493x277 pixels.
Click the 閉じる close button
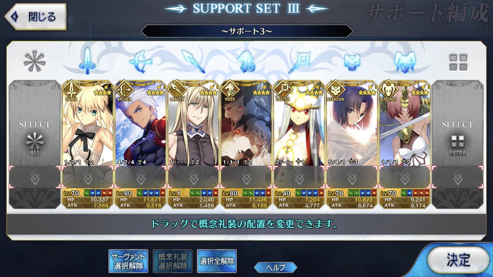click(x=35, y=17)
